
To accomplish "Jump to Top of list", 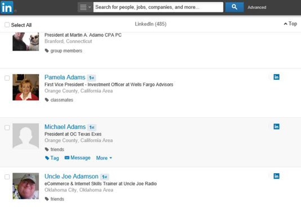I will [290, 24].
